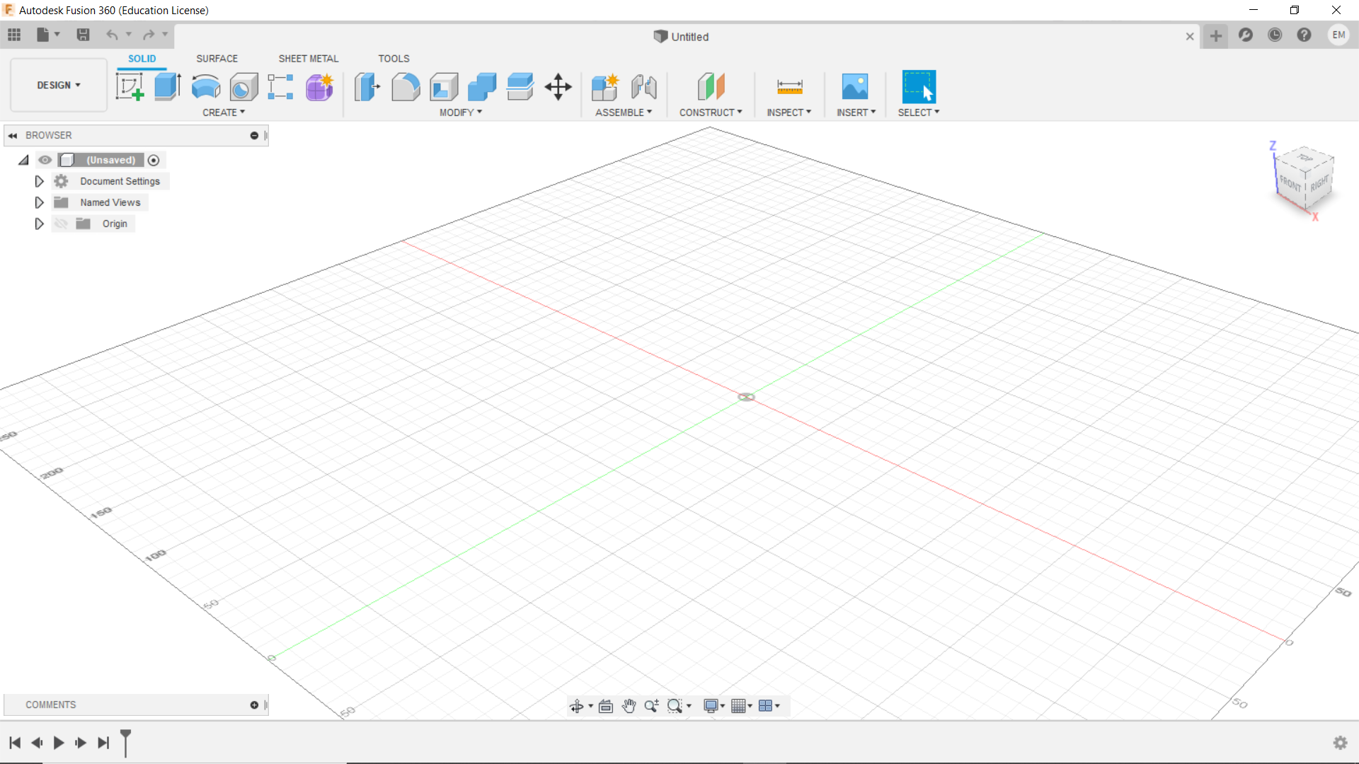Expand the Document Settings tree item
The image size is (1359, 764).
[39, 181]
